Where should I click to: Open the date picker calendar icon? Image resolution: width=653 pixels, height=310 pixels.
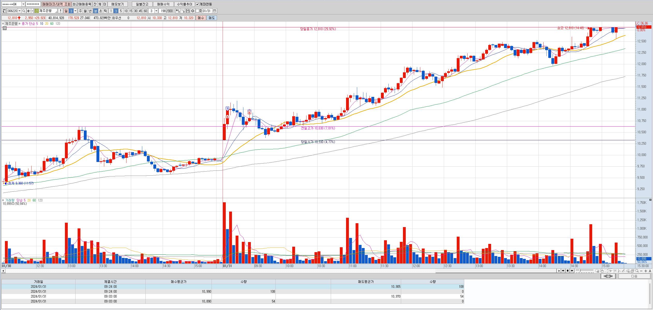[x=215, y=11]
